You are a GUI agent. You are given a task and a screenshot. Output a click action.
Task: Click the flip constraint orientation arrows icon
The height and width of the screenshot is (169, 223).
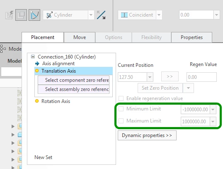101,15
